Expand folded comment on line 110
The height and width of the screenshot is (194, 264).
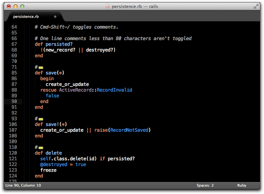click(x=41, y=148)
